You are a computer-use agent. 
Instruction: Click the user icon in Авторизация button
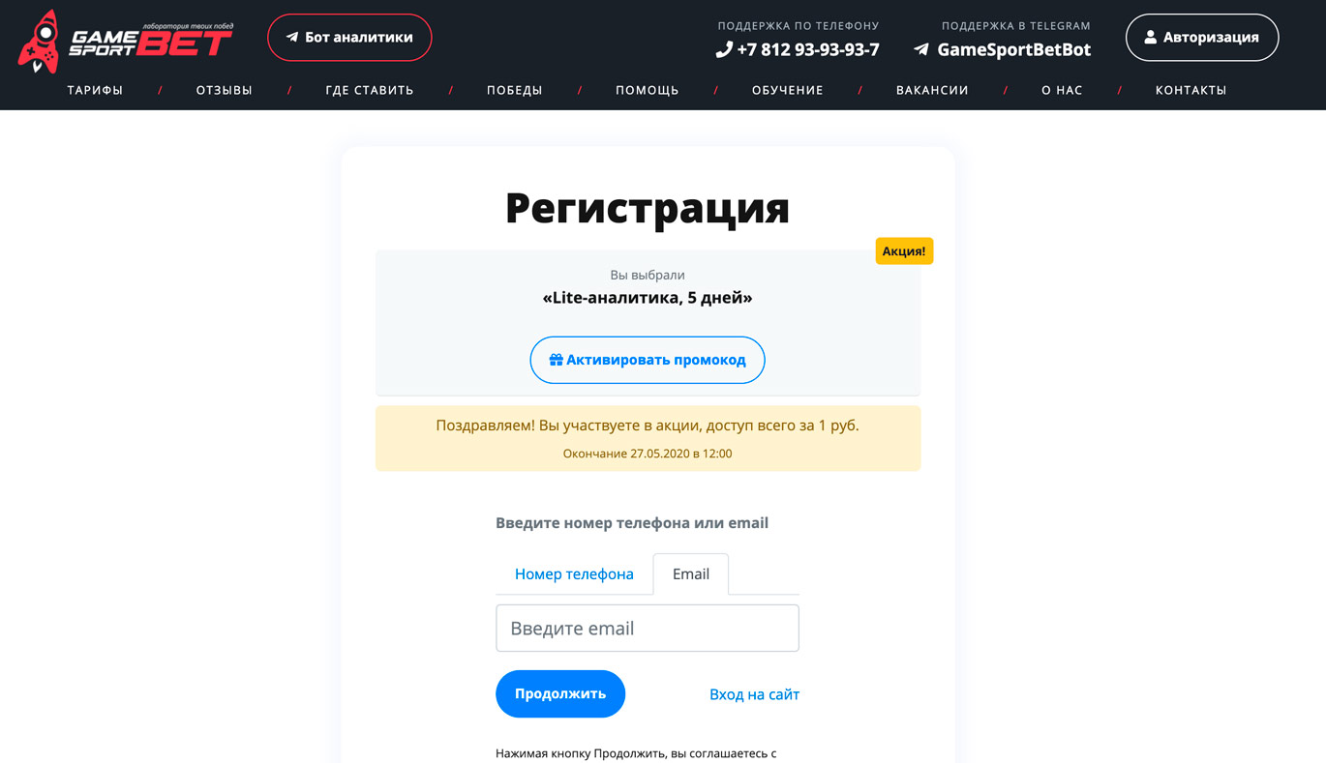(x=1151, y=38)
